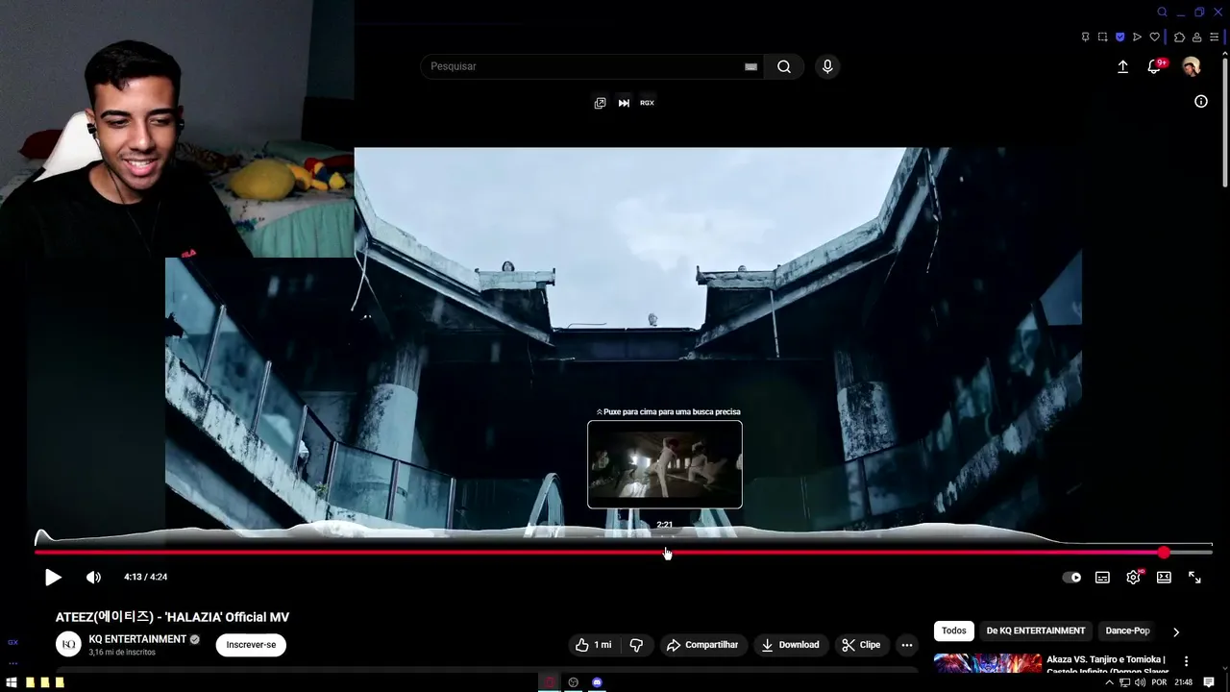Open the browser extensions cube icon
Viewport: 1230px width, 692px height.
[x=1179, y=37]
